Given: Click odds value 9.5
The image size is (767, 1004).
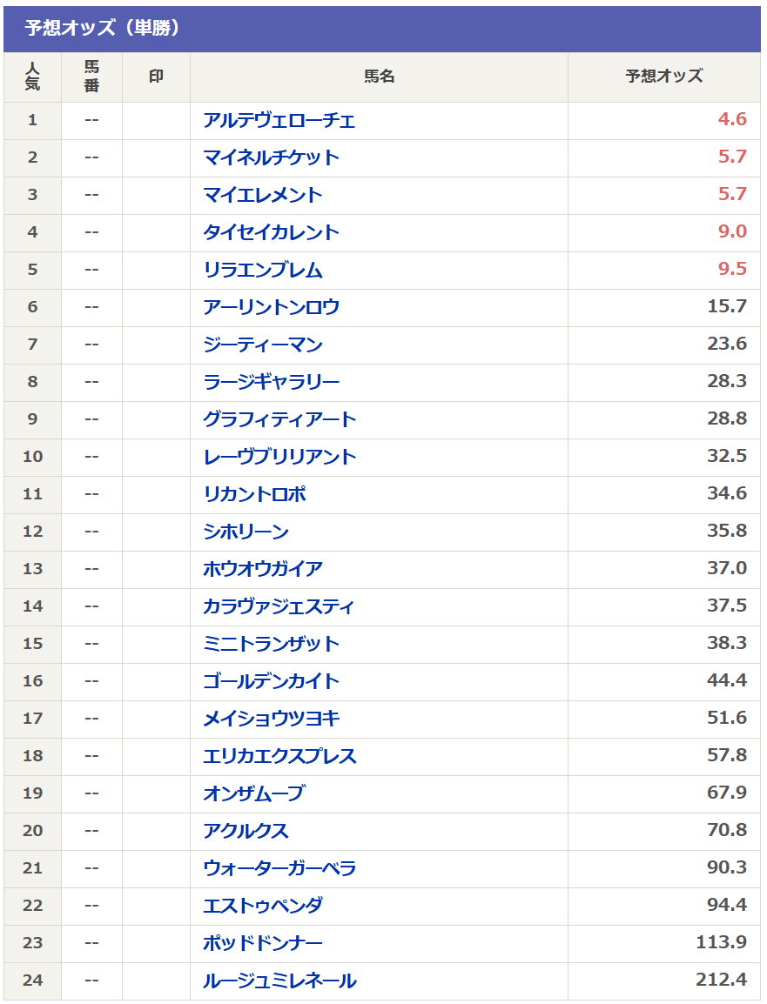Looking at the screenshot, I should pyautogui.click(x=732, y=268).
